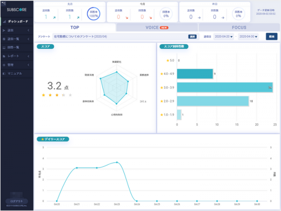Click the レポート icon in sidebar

click(4, 56)
